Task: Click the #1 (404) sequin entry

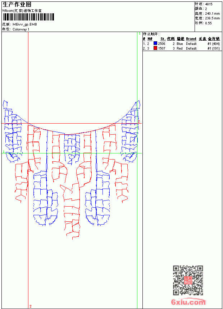Action: pos(214,43)
